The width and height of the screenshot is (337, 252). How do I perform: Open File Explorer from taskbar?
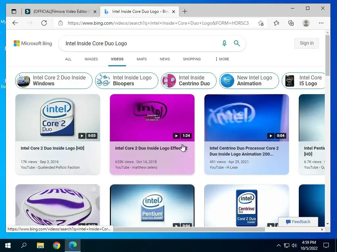(40, 245)
